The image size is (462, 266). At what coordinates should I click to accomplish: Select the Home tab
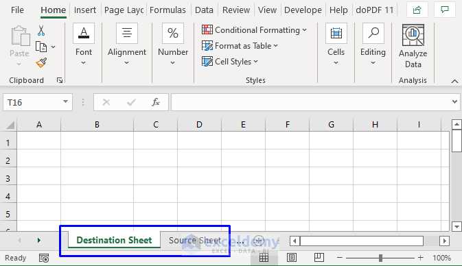(x=54, y=10)
